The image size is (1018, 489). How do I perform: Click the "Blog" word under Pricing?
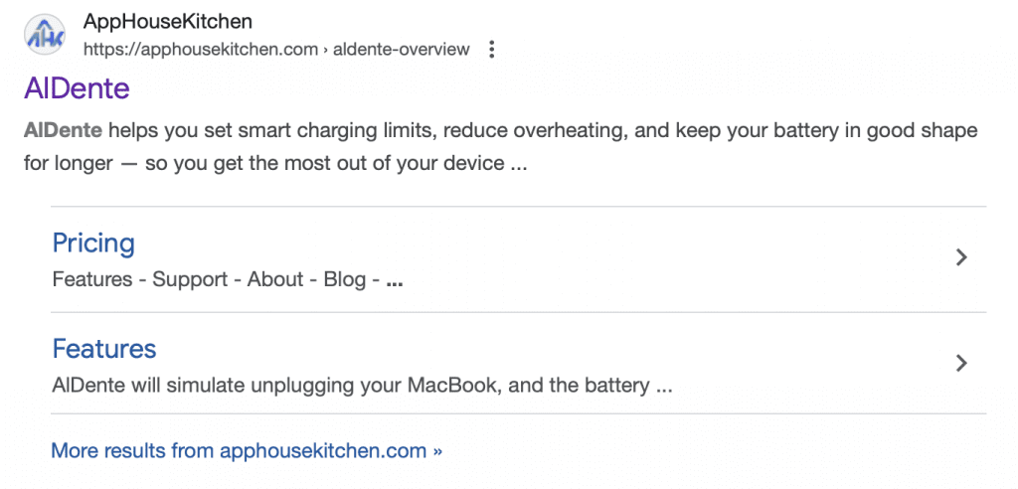[x=344, y=279]
